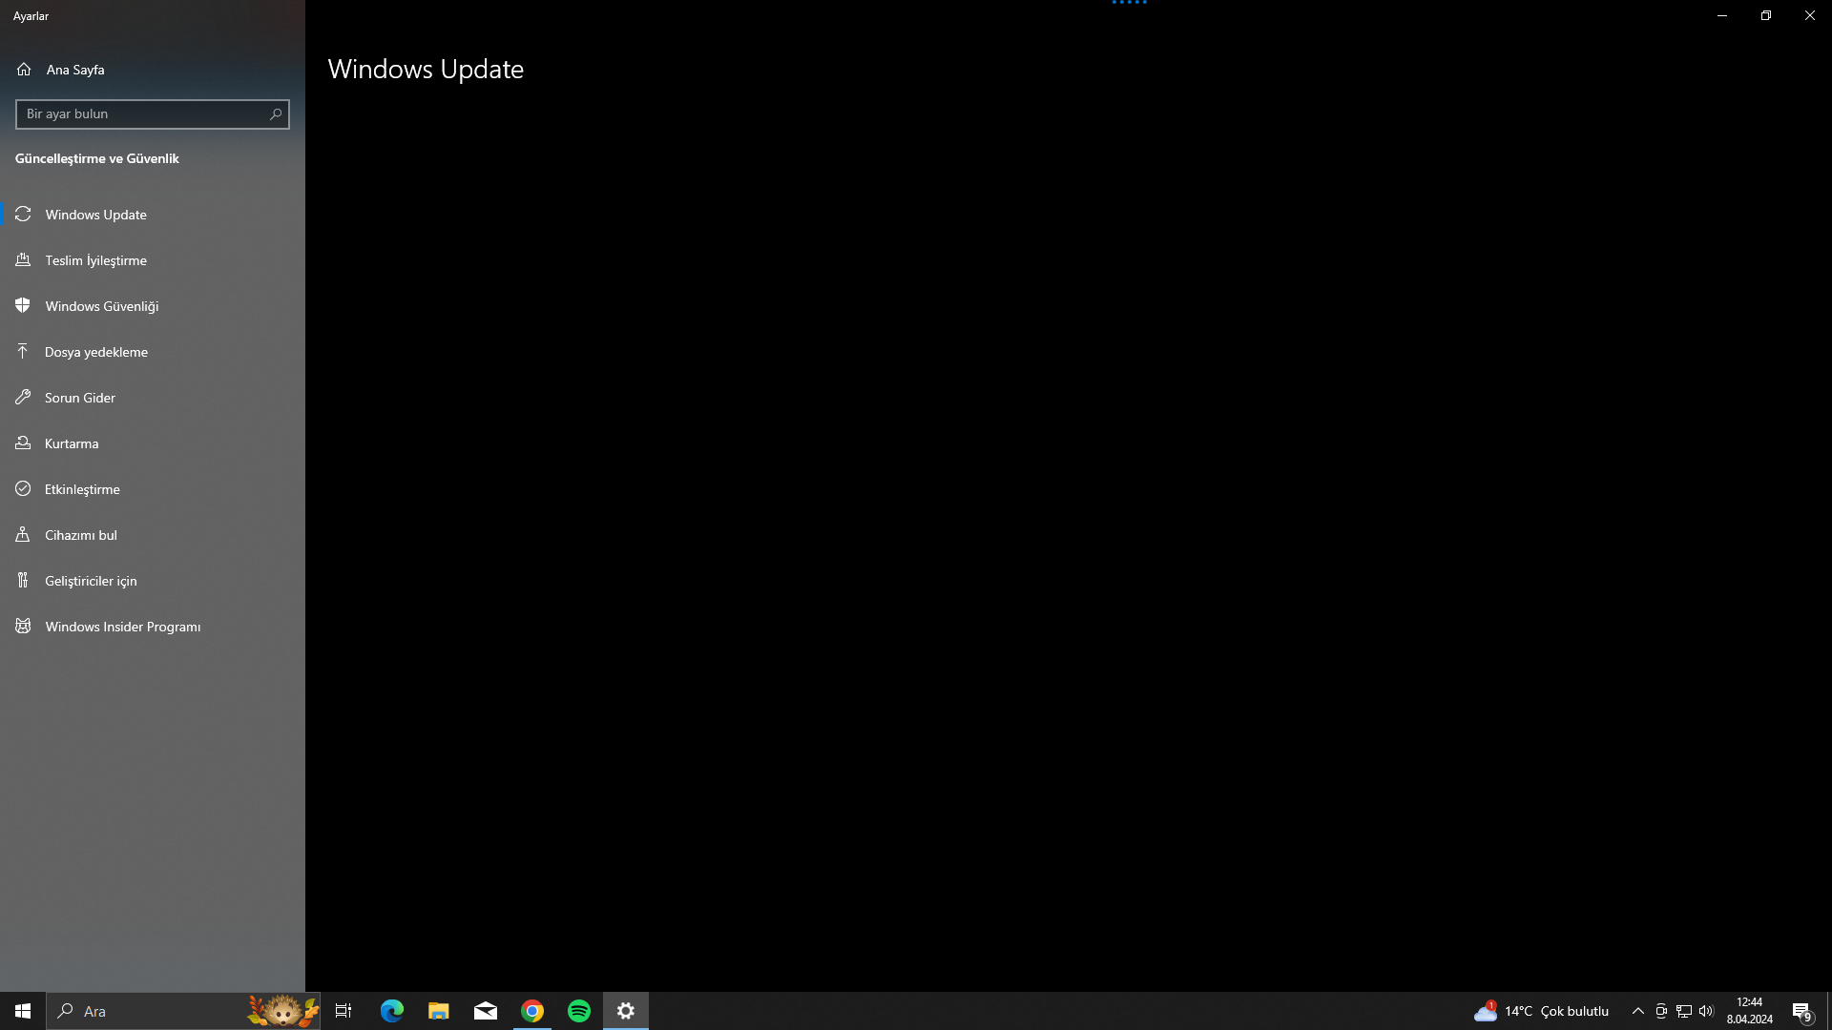Image resolution: width=1832 pixels, height=1030 pixels.
Task: Open the Ana Sayfa home icon
Action: [x=24, y=70]
